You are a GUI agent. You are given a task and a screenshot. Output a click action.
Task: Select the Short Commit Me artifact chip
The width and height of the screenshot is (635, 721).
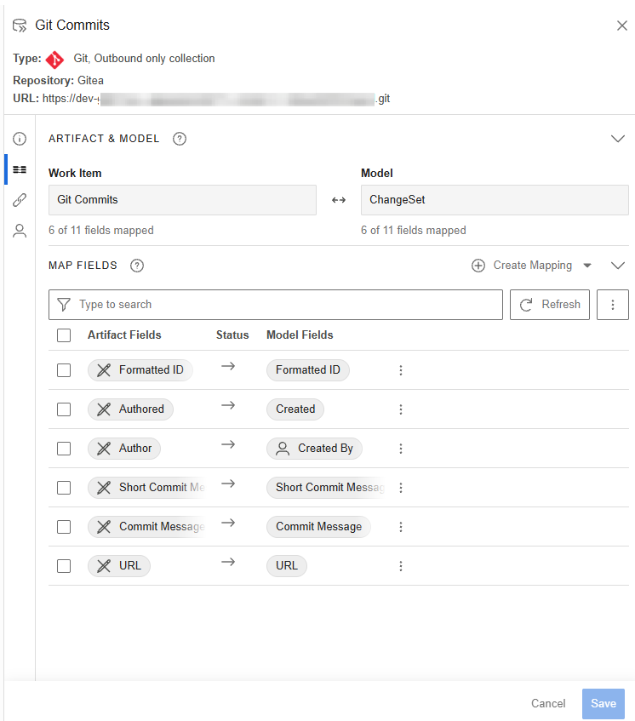(146, 488)
